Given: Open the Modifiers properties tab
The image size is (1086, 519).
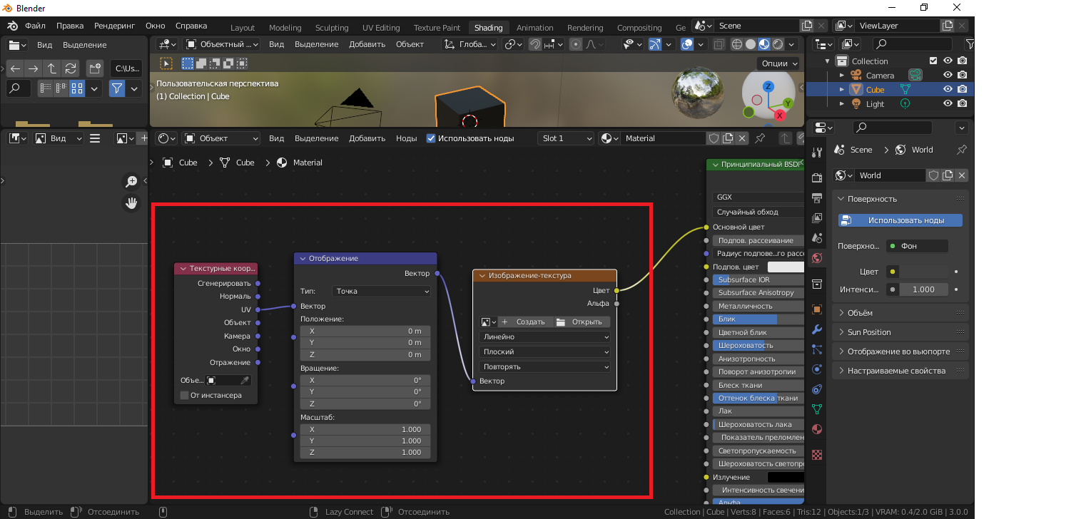Looking at the screenshot, I should coord(817,329).
